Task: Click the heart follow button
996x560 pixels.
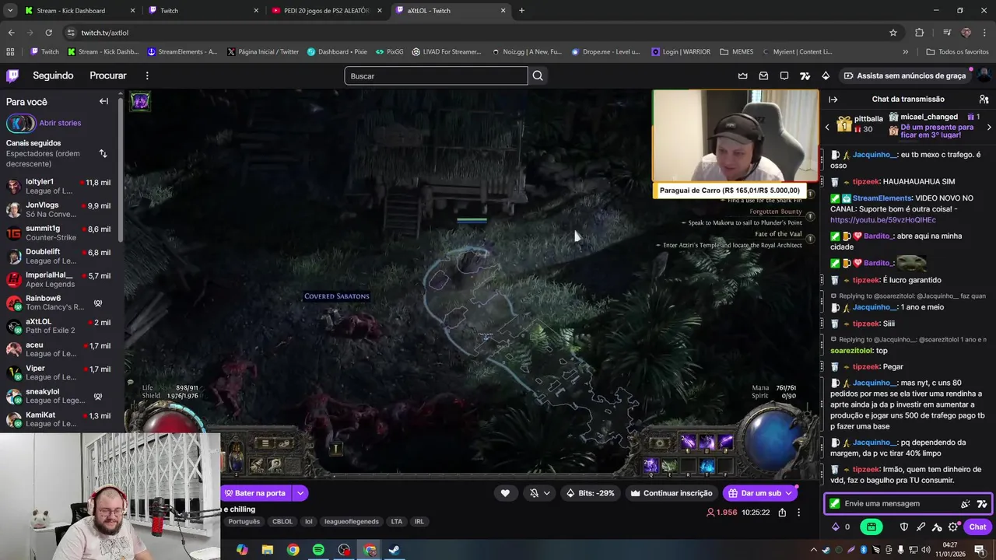Action: click(505, 493)
